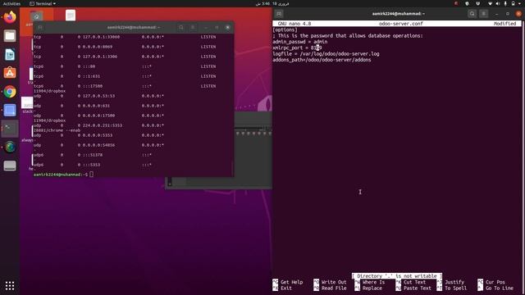Open the Files manager in the dock
Screen dimensions: 525x295
click(x=10, y=35)
